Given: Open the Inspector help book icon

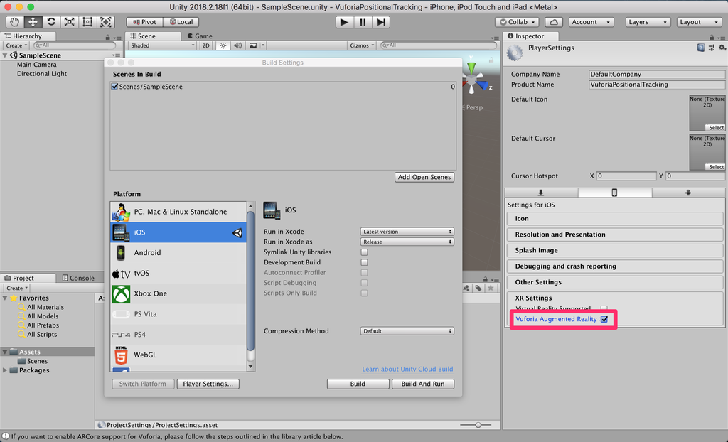Looking at the screenshot, I should 700,48.
